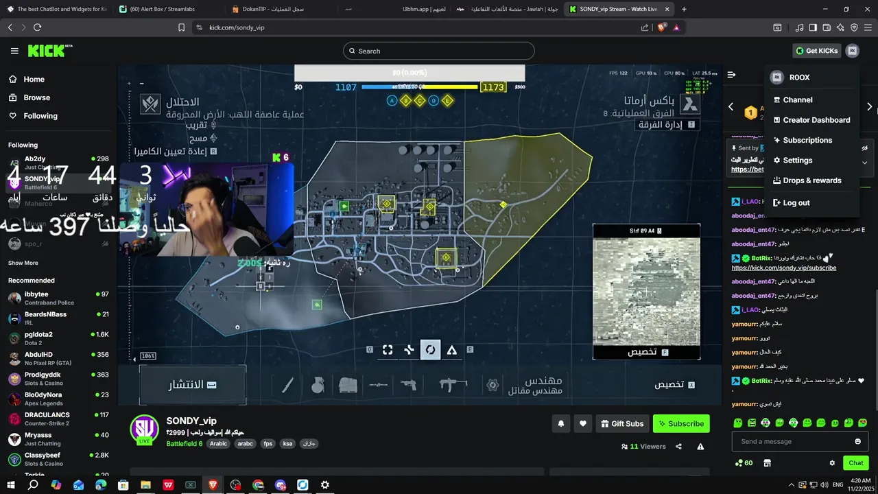The width and height of the screenshot is (878, 494).
Task: Click the KICK logo
Action: pos(49,51)
